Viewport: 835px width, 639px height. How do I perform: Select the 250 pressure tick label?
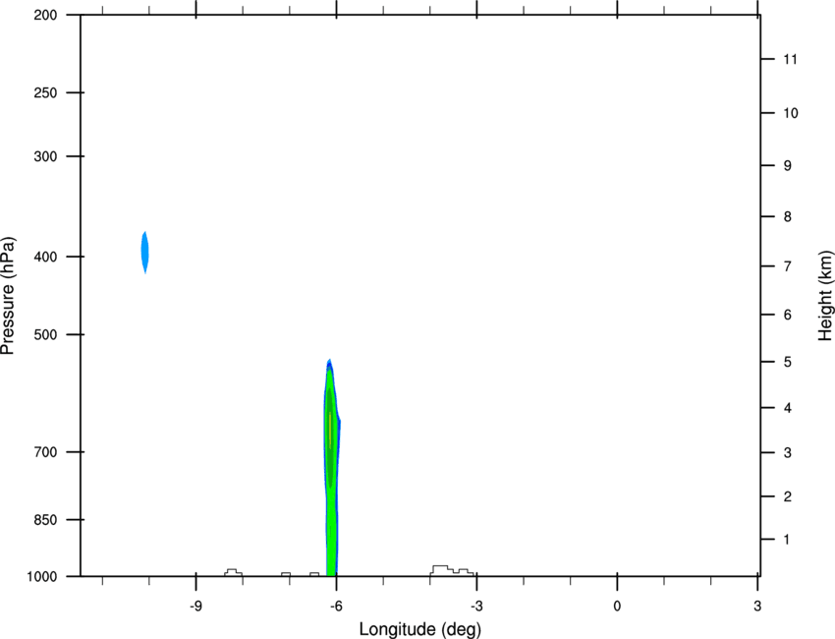pyautogui.click(x=45, y=92)
